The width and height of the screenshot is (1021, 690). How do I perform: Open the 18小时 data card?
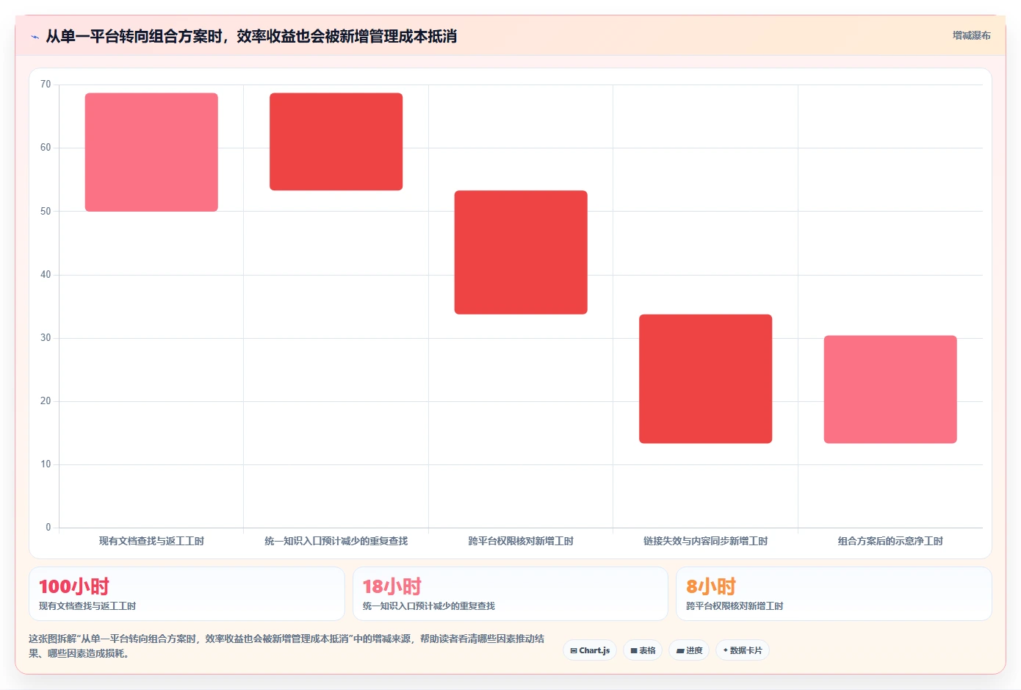(x=511, y=594)
